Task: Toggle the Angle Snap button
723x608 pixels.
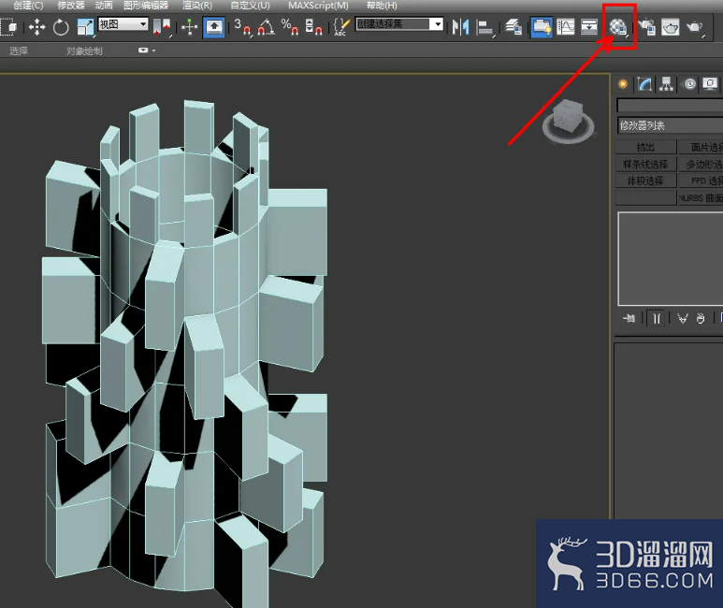Action: [266, 27]
